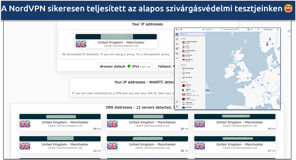Click the globe icon in NordVPN sidebar
This screenshot has width=296, height=160.
pos(177,34)
